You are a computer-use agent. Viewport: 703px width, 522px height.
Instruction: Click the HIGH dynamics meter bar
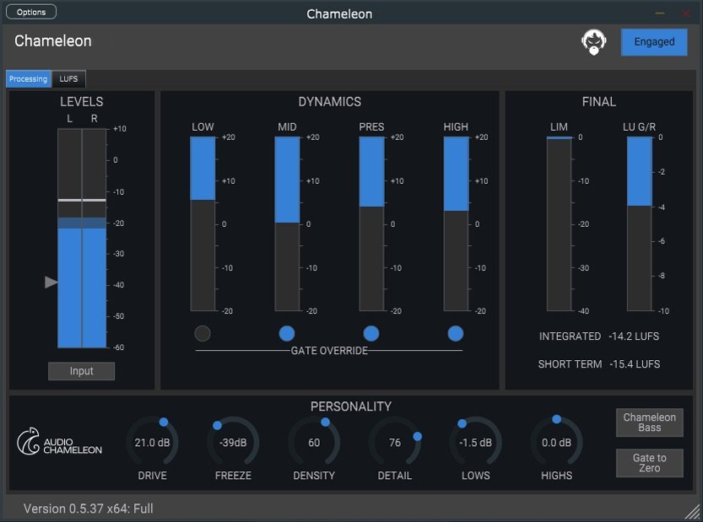pyautogui.click(x=456, y=223)
